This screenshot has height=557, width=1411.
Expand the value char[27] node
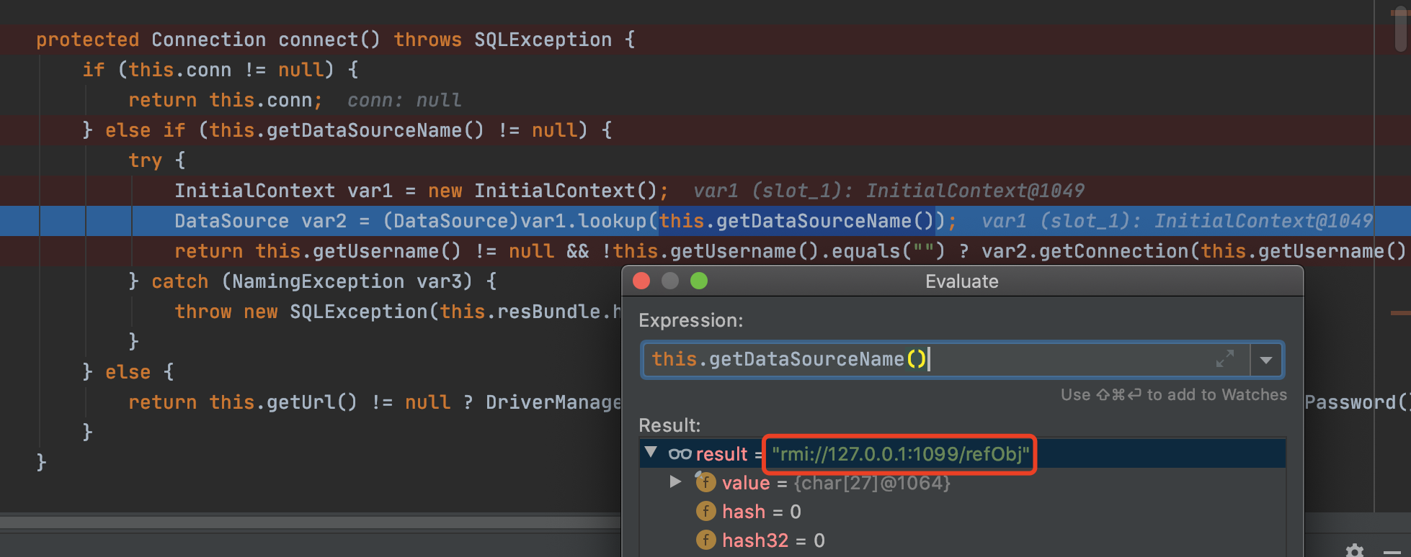(675, 482)
